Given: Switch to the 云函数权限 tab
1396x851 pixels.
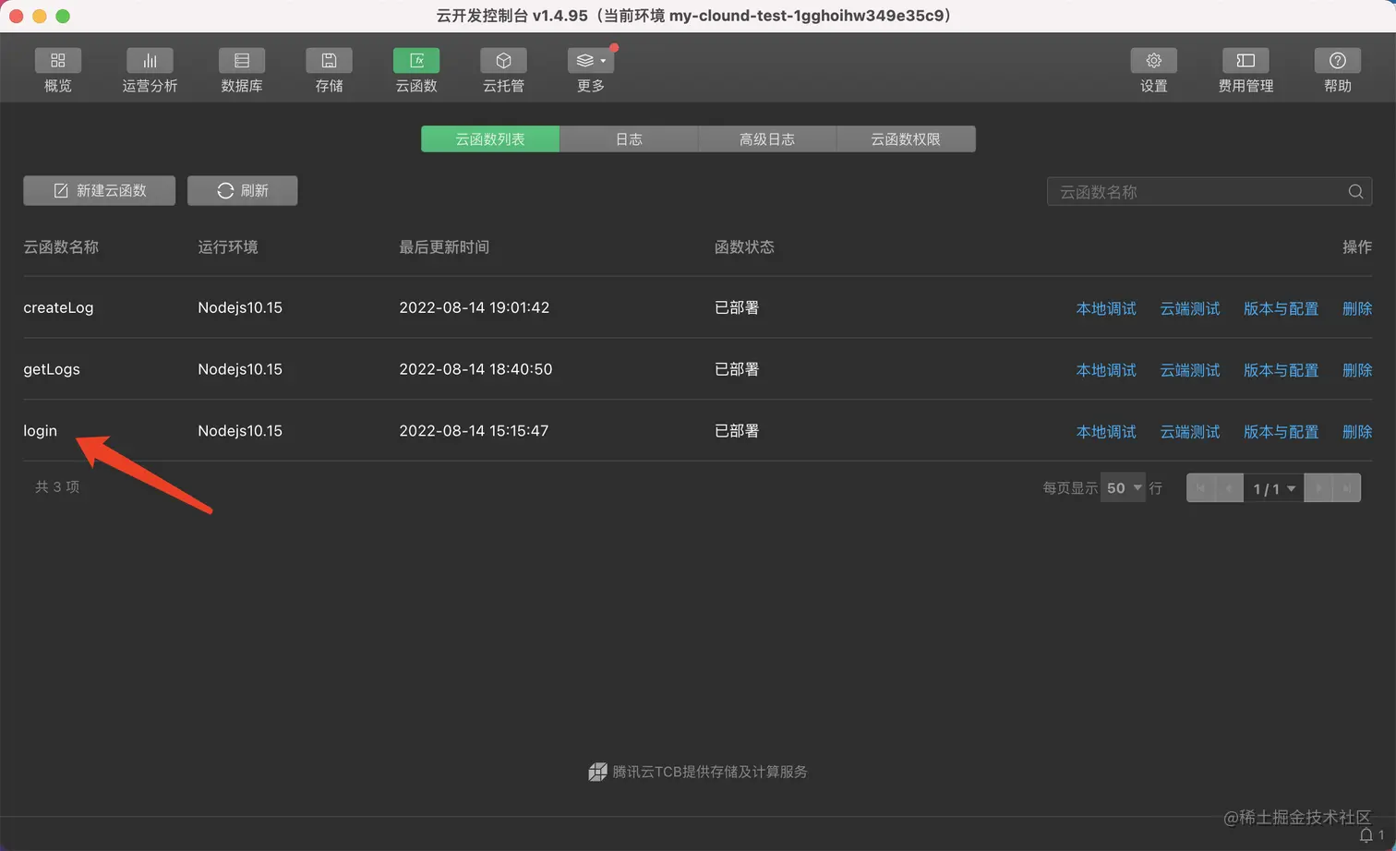Looking at the screenshot, I should [906, 139].
